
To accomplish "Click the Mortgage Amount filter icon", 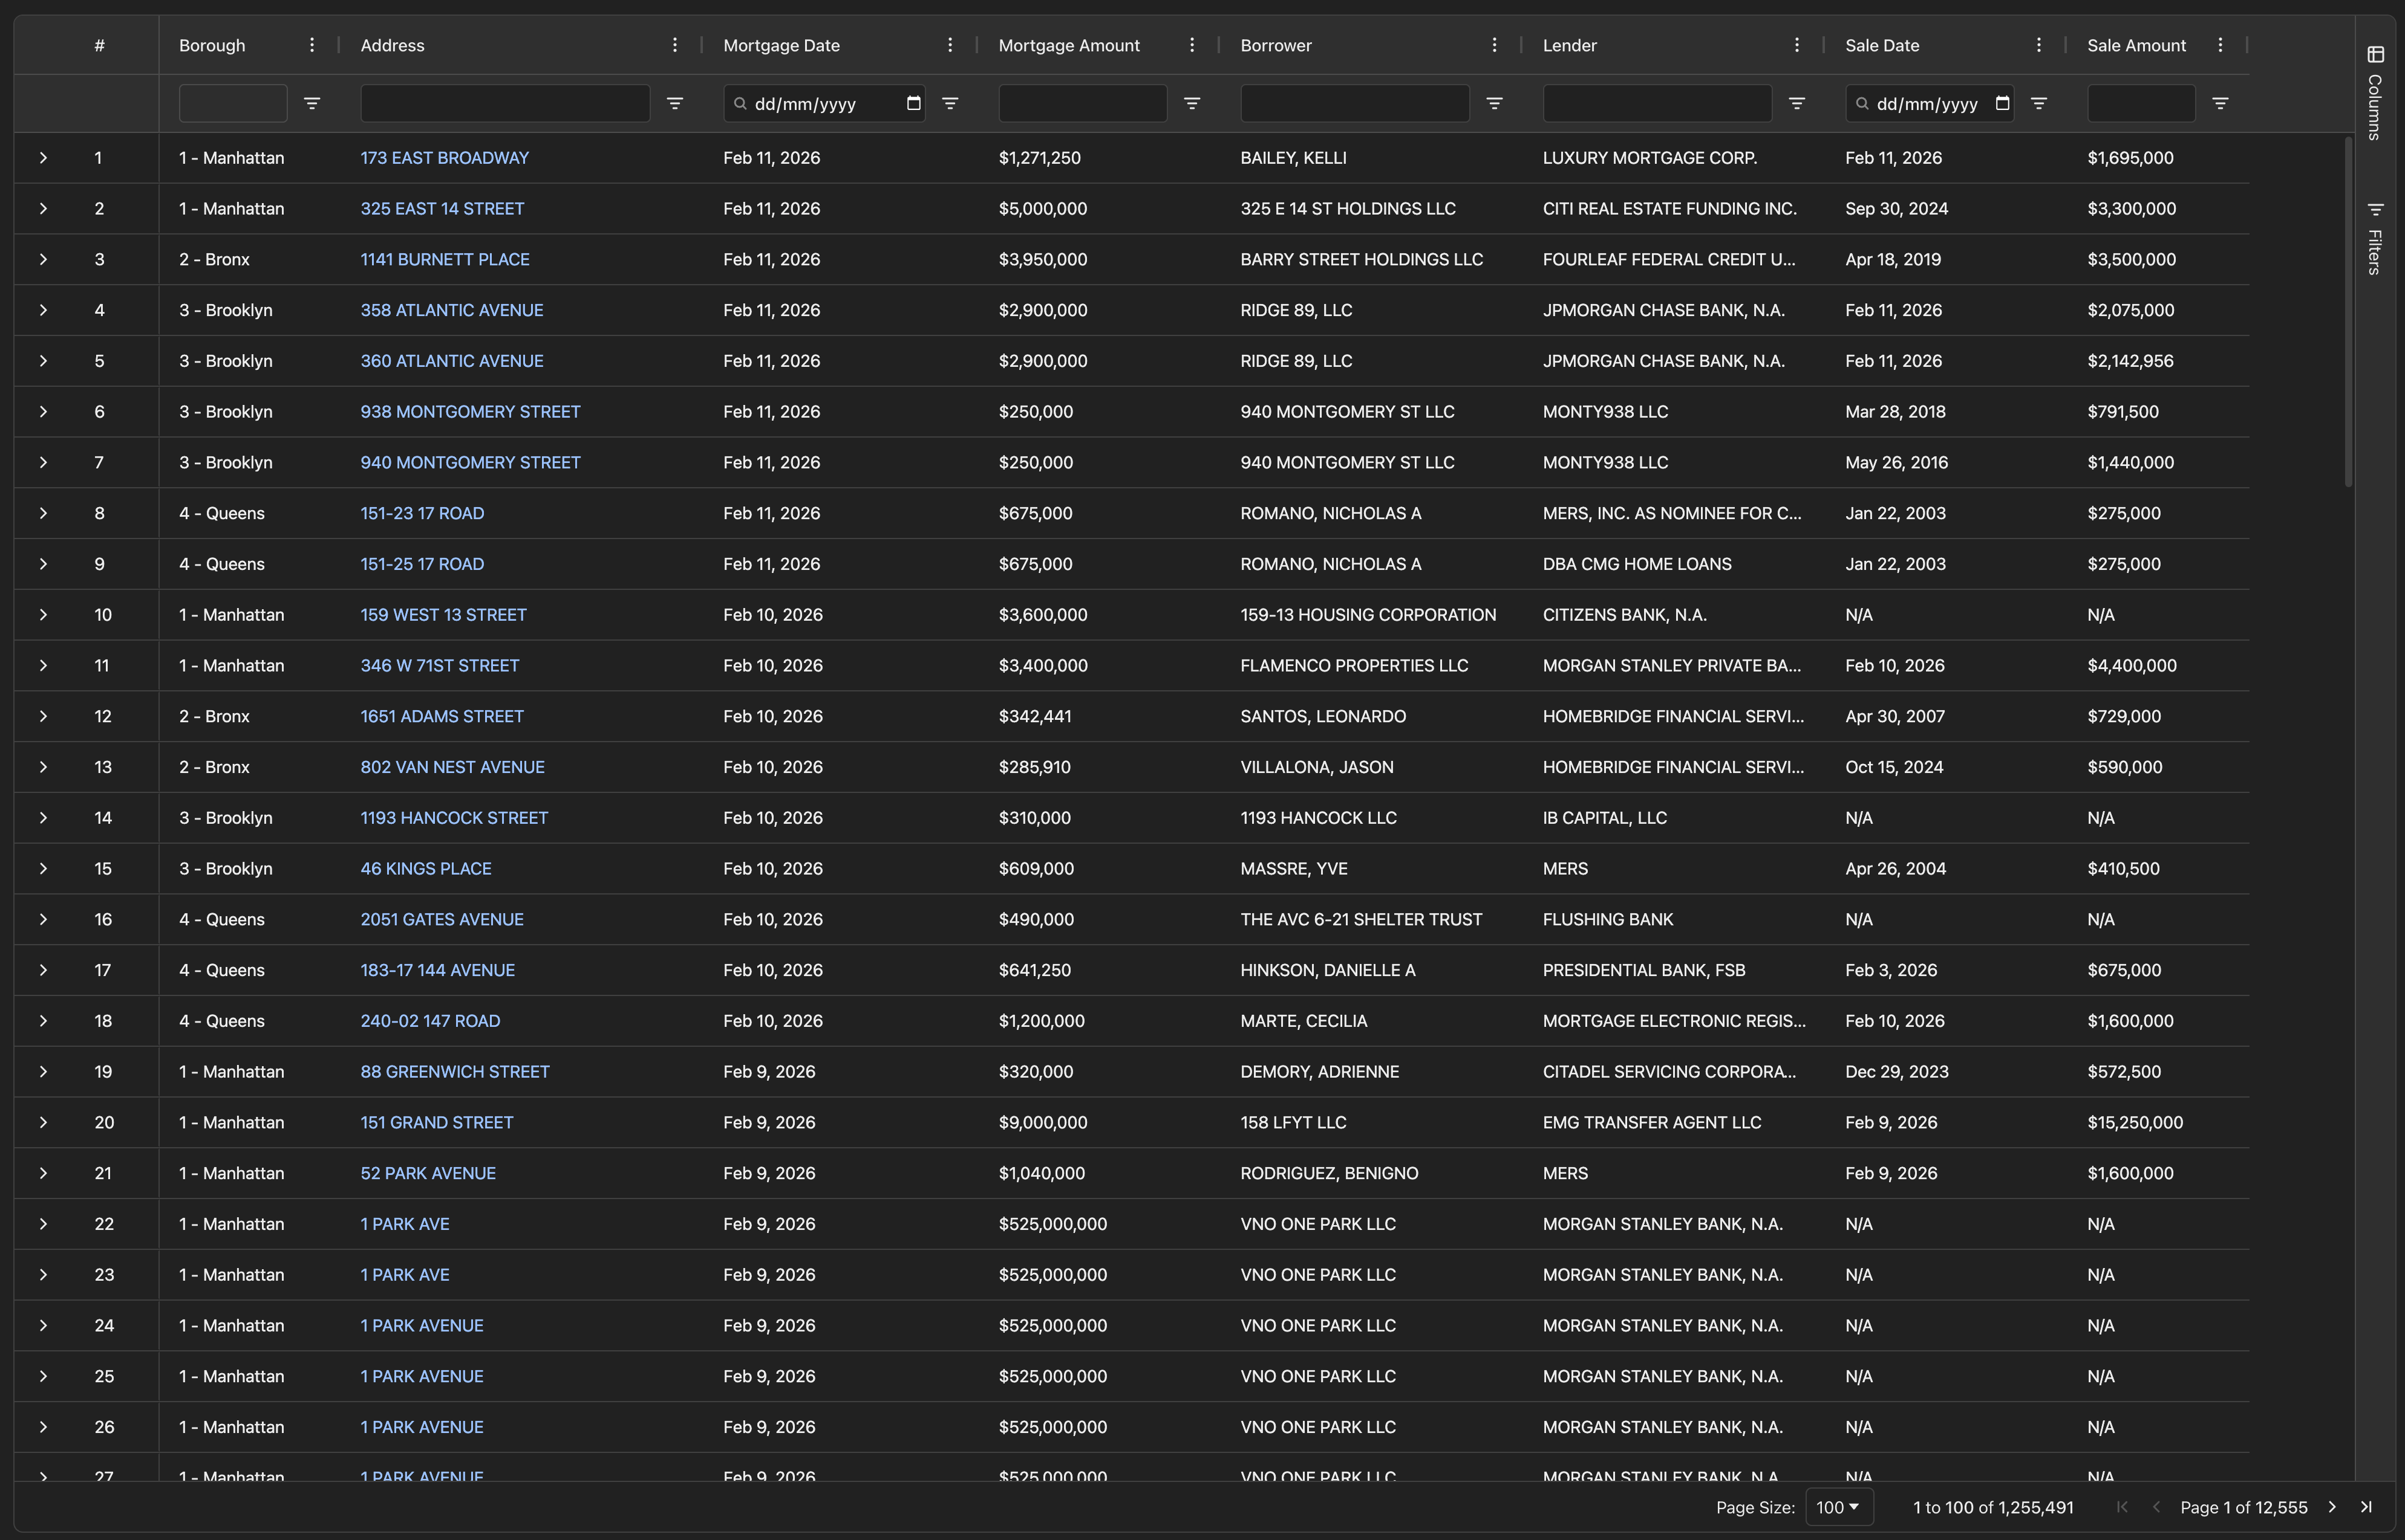I will point(1191,103).
